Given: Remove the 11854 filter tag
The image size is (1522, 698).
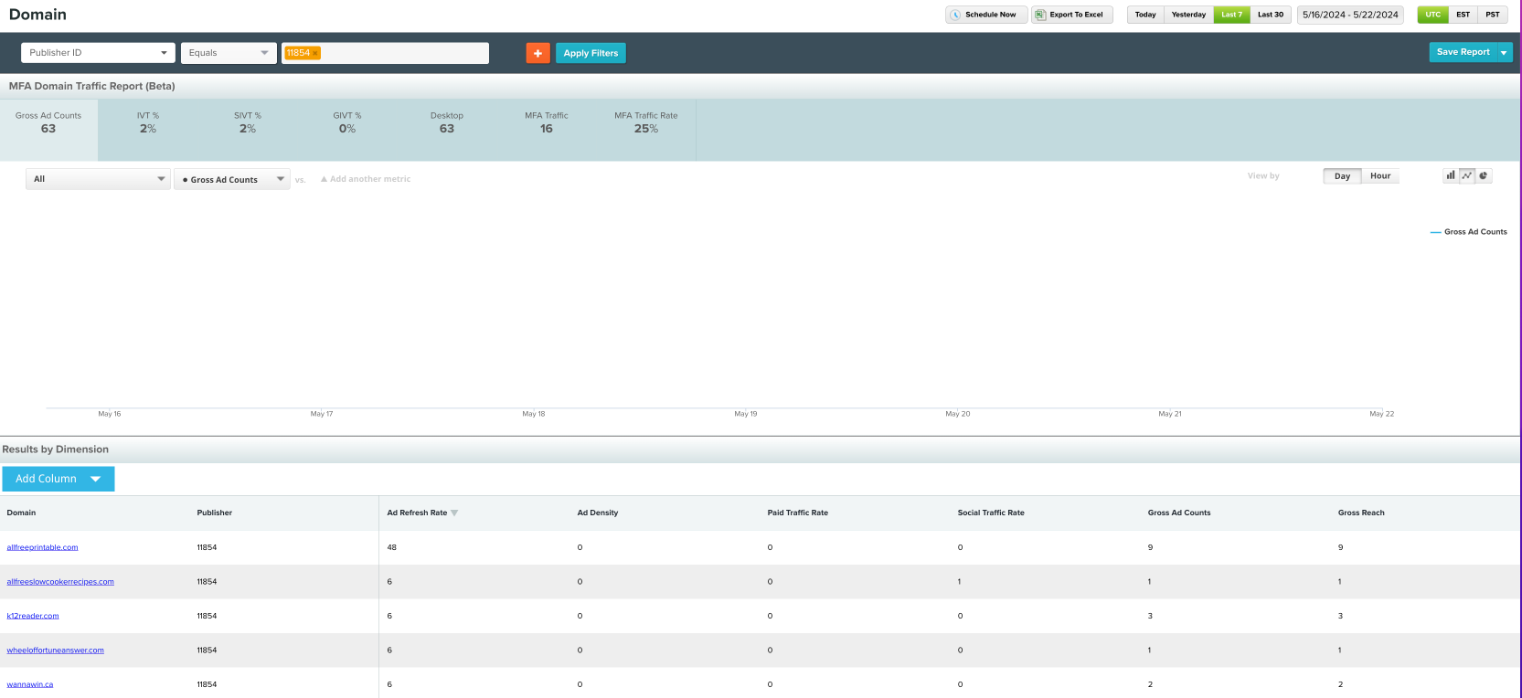Looking at the screenshot, I should (316, 53).
